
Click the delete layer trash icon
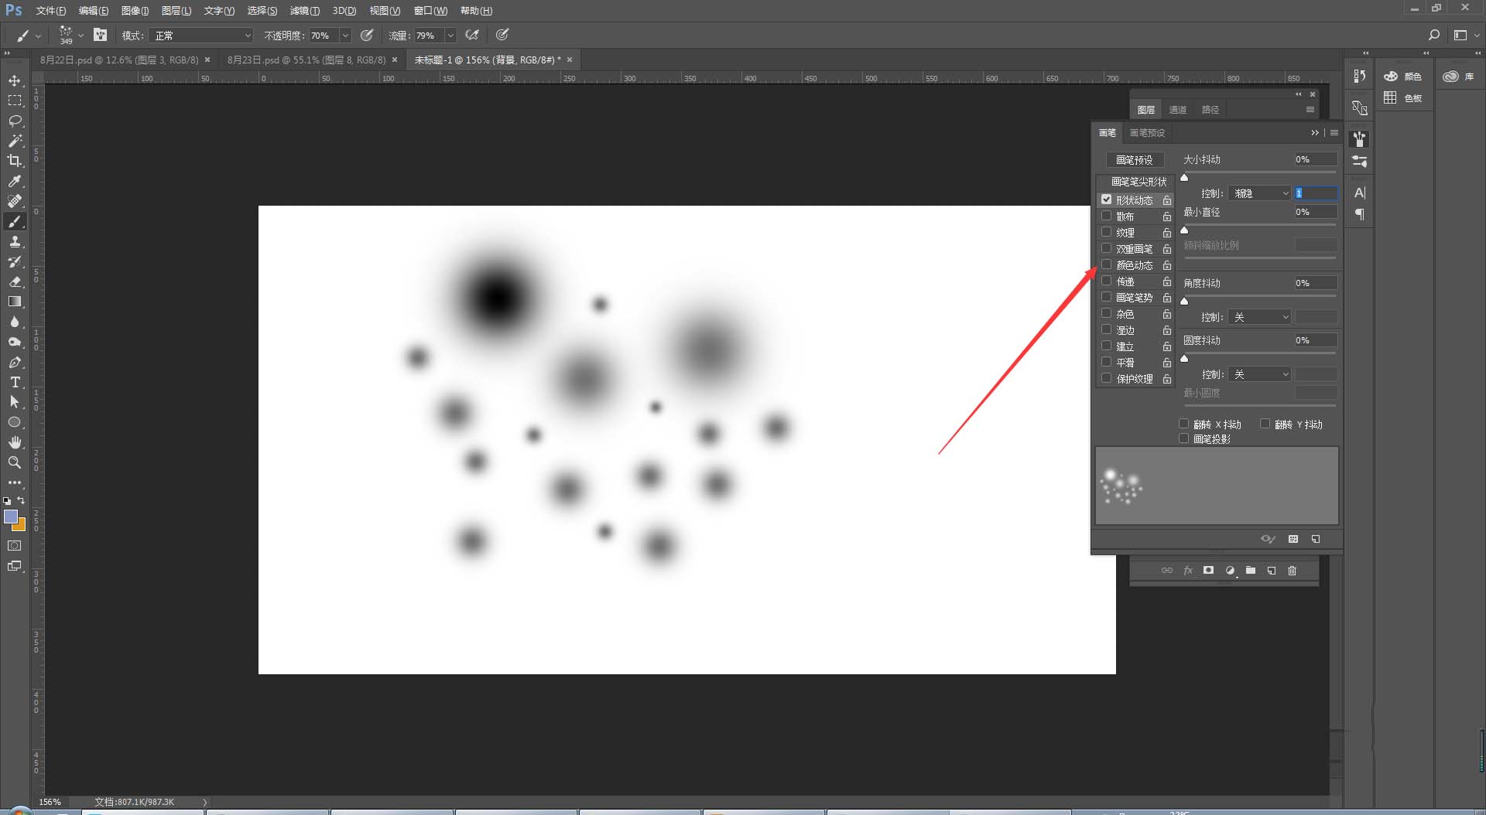pyautogui.click(x=1292, y=571)
